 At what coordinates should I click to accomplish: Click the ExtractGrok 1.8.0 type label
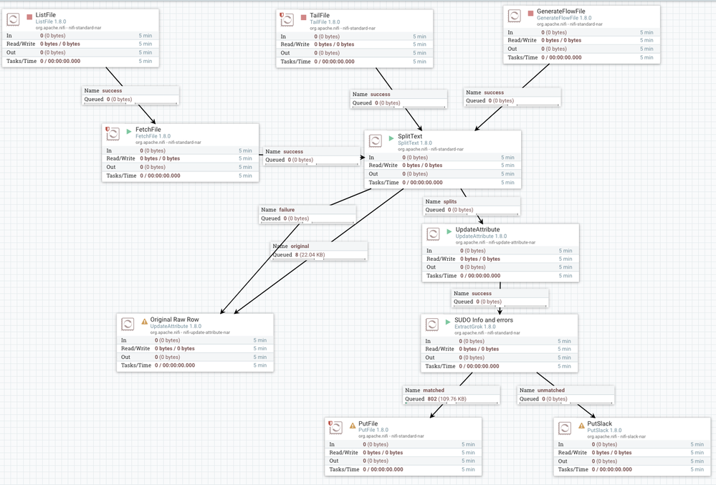(475, 327)
